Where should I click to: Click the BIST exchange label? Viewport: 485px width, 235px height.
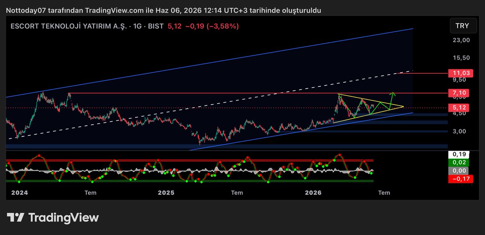[x=155, y=26]
